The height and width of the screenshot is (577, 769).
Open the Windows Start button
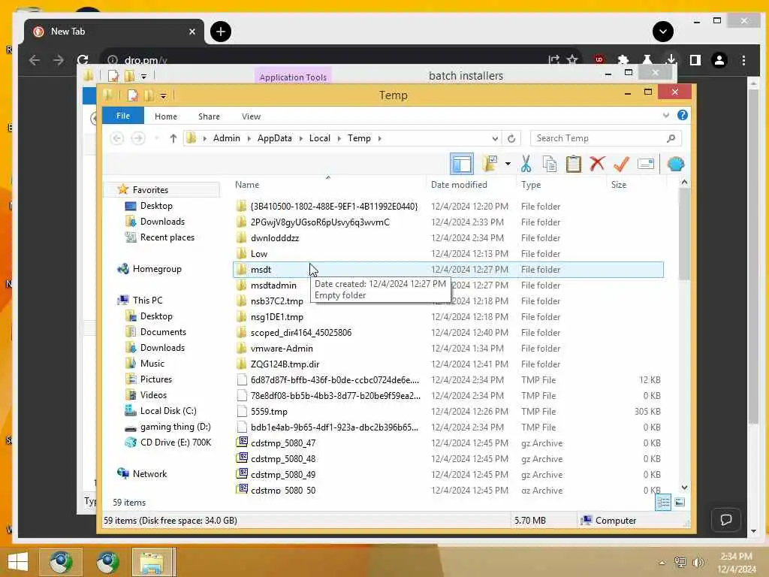pyautogui.click(x=18, y=562)
